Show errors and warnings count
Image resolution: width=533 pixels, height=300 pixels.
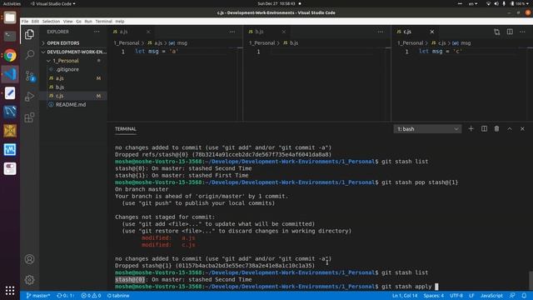pyautogui.click(x=91, y=296)
